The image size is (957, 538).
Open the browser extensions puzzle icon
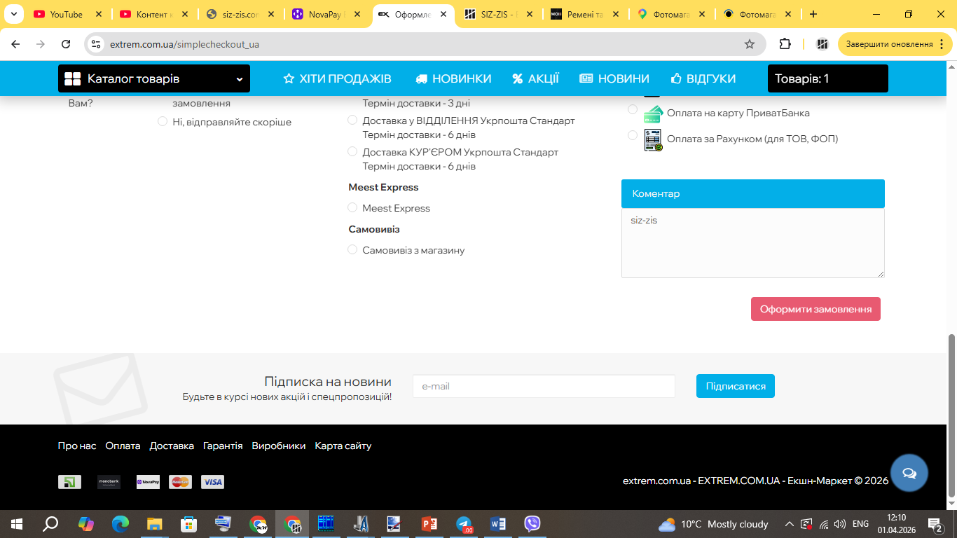pos(785,44)
